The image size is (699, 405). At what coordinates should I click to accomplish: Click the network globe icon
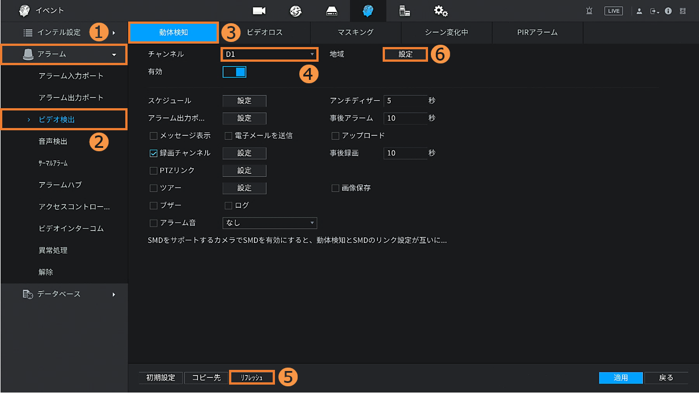pyautogui.click(x=295, y=11)
